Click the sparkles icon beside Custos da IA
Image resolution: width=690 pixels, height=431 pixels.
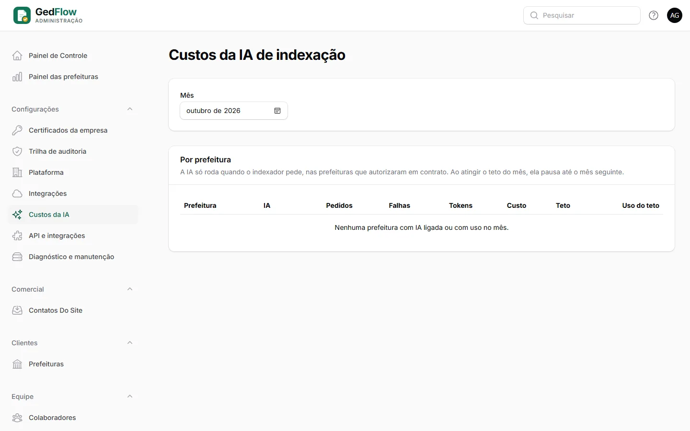17,215
